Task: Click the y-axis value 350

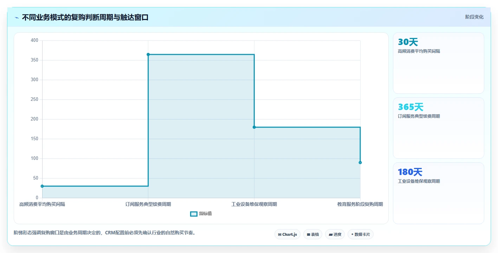Action: pyautogui.click(x=34, y=60)
